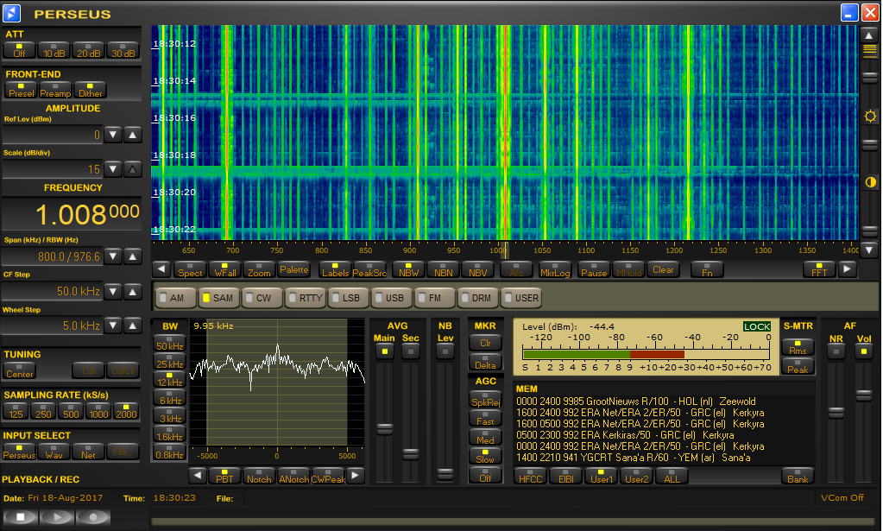
Task: Switch demodulation mode to USB
Action: point(390,298)
